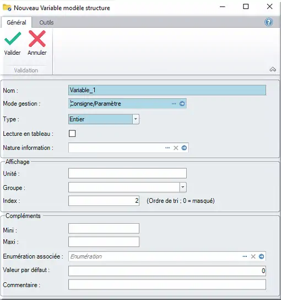Screen dimensions: 281x300
Task: Clear Nature information with its X icon
Action: pos(176,148)
